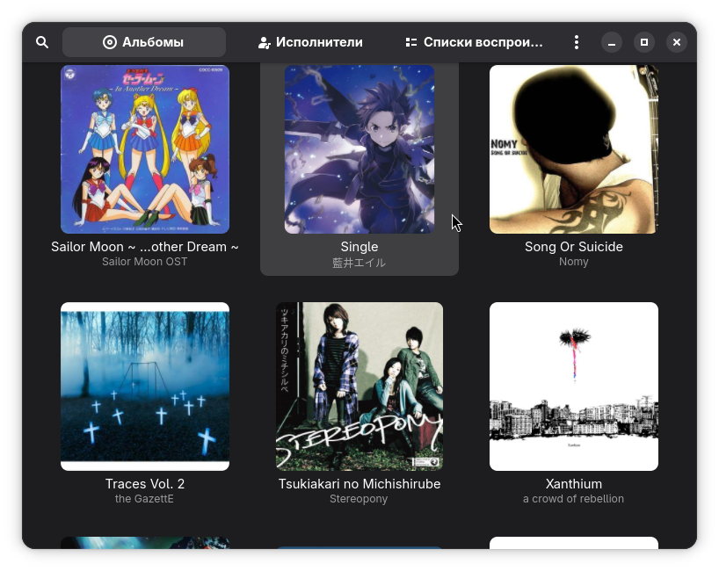Click the 'Nomy' artist label
719x571 pixels.
coord(574,262)
